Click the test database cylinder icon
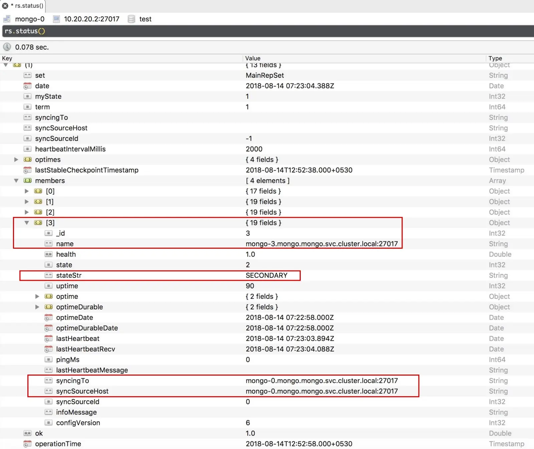The height and width of the screenshot is (449, 534). (x=131, y=19)
